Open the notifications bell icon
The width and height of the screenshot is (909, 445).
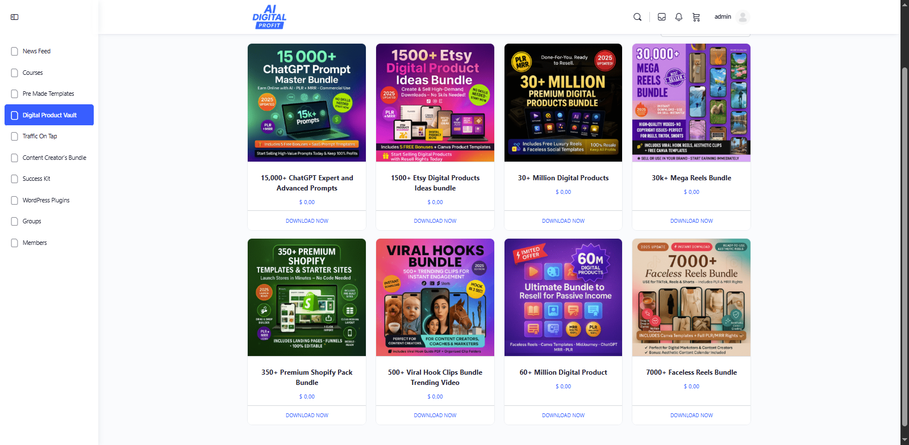tap(679, 17)
